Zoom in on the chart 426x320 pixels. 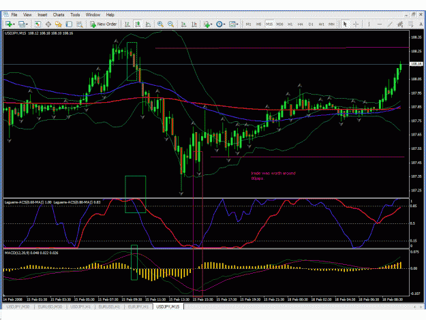point(160,24)
